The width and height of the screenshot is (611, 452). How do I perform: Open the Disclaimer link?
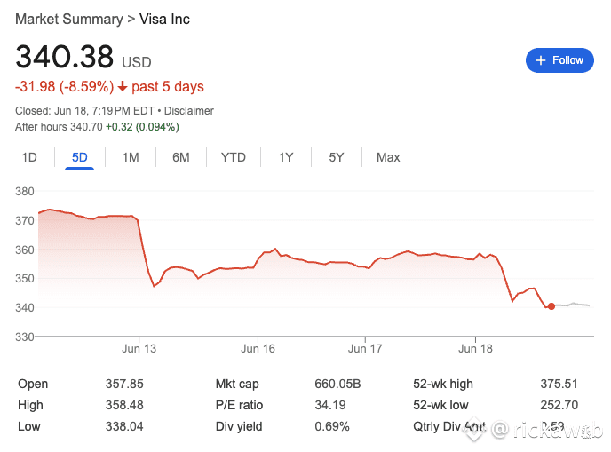coord(188,111)
